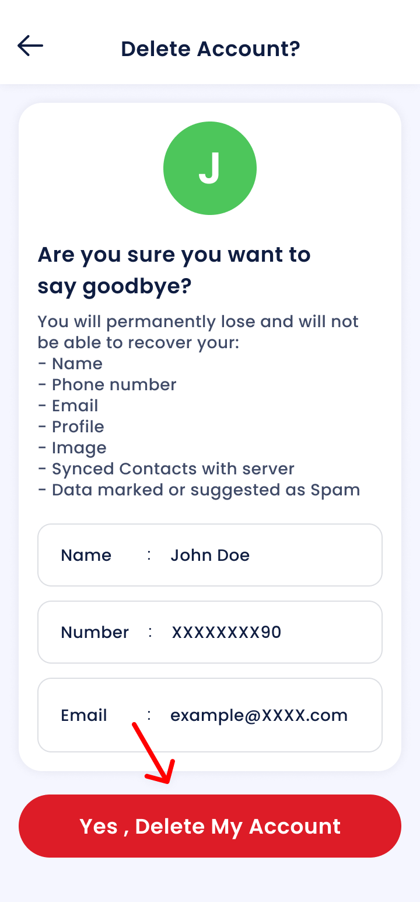Click the 'Email' label in details box
Screen dimensions: 420x902
[84, 715]
